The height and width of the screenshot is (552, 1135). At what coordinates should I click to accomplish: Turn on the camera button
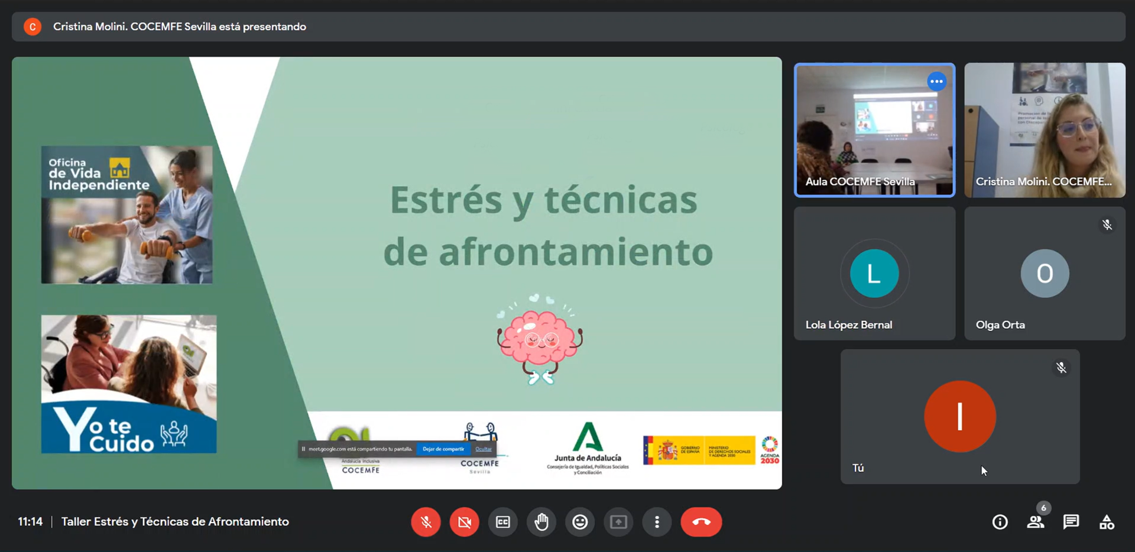[x=464, y=522]
